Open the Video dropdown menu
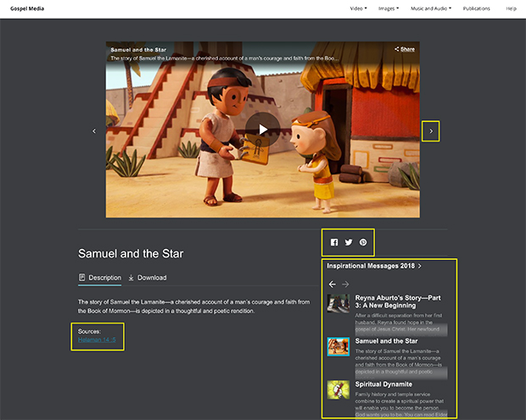Image resolution: width=526 pixels, height=420 pixels. [358, 8]
